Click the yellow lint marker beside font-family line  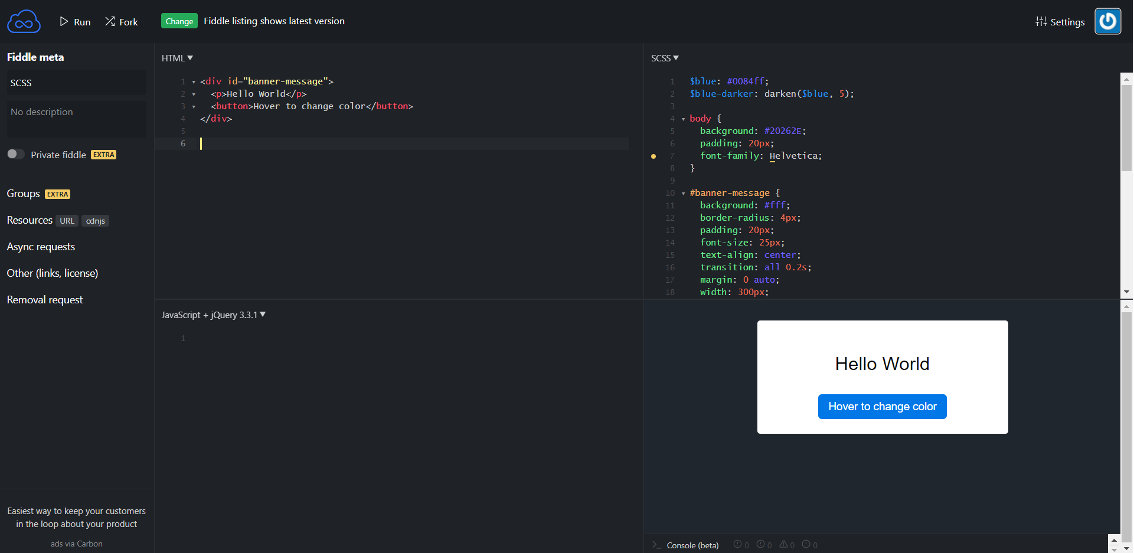click(653, 156)
